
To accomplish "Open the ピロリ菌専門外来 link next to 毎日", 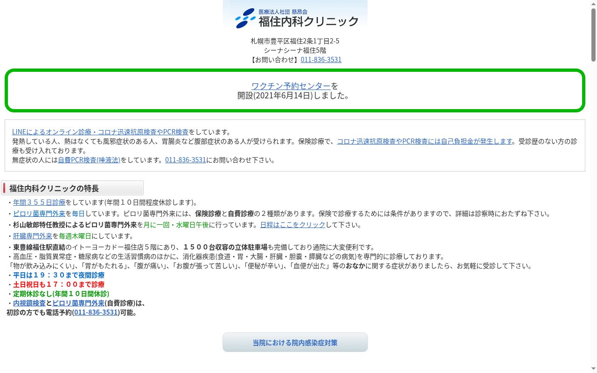I will (x=39, y=214).
